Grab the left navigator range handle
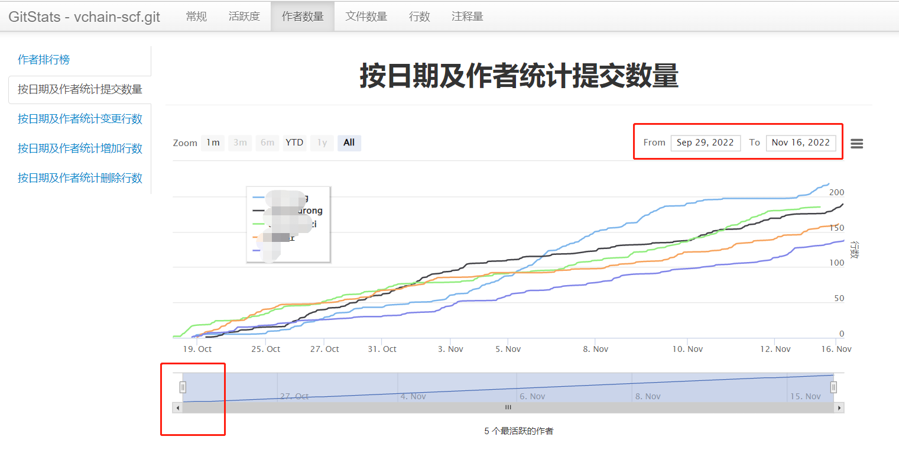Viewport: 899px width, 459px height. (x=183, y=387)
